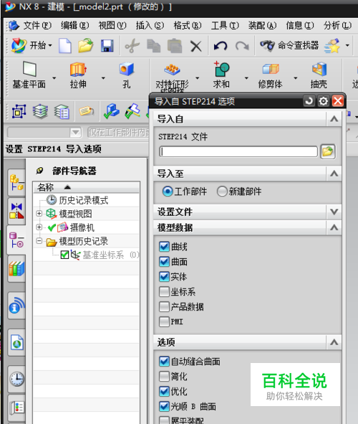The width and height of the screenshot is (358, 424).
Task: Select the 孔 hole tool
Action: tap(127, 75)
